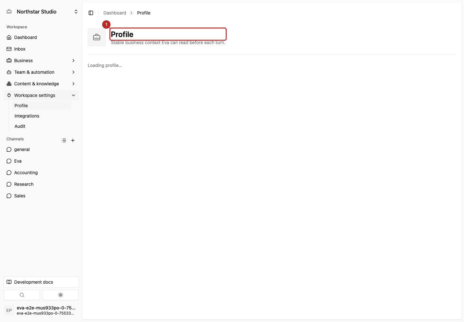Expand the Business section chevron
Viewport: 464px width, 322px height.
tap(73, 61)
